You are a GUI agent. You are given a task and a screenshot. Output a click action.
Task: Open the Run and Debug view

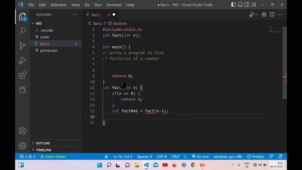(22, 60)
